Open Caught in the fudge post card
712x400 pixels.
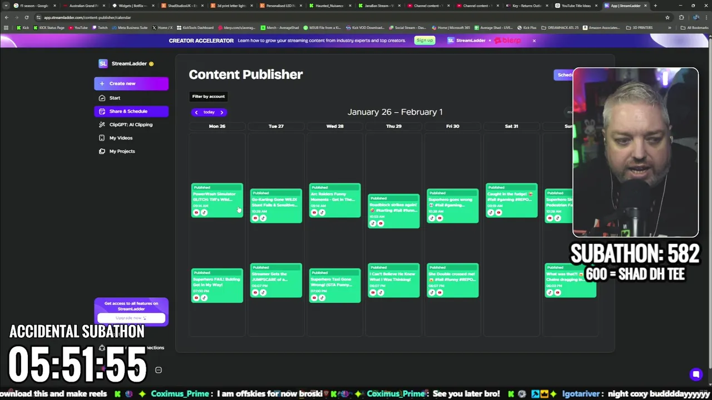point(512,200)
